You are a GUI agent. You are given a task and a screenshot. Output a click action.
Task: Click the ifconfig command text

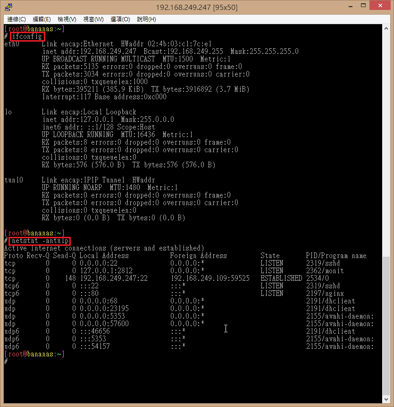[x=27, y=36]
